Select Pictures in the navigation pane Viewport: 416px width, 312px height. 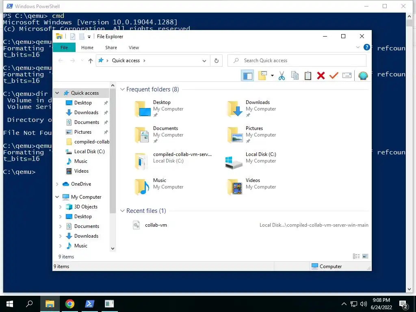pyautogui.click(x=83, y=132)
